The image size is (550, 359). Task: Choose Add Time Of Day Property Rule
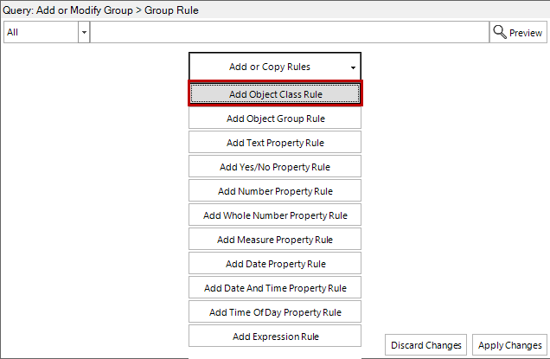[275, 312]
